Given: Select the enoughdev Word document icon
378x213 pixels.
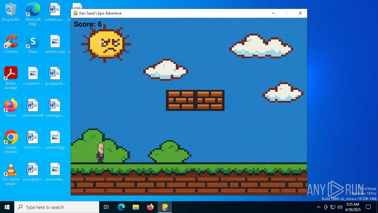Looking at the screenshot, I should point(33,172).
